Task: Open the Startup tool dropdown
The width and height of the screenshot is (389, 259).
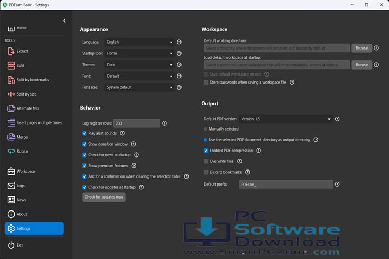Action: click(140, 53)
